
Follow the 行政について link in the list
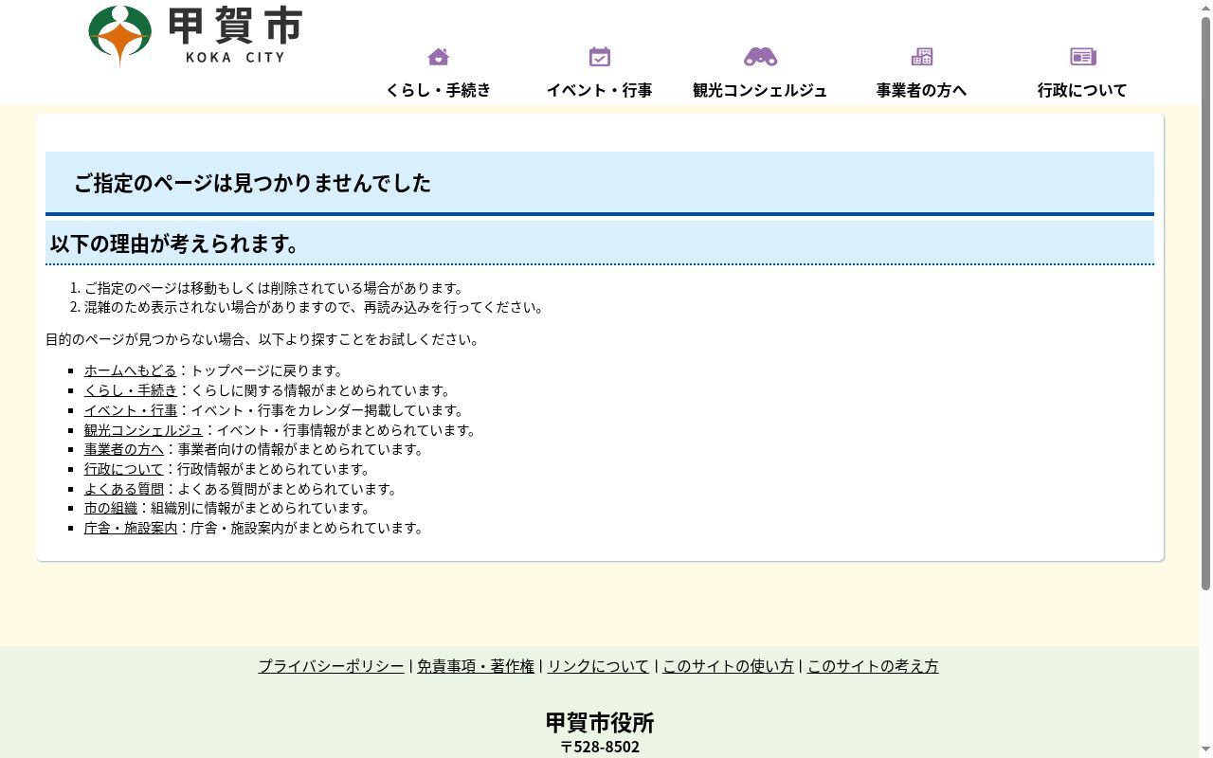click(124, 469)
